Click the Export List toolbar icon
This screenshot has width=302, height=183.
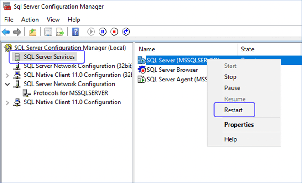60,32
